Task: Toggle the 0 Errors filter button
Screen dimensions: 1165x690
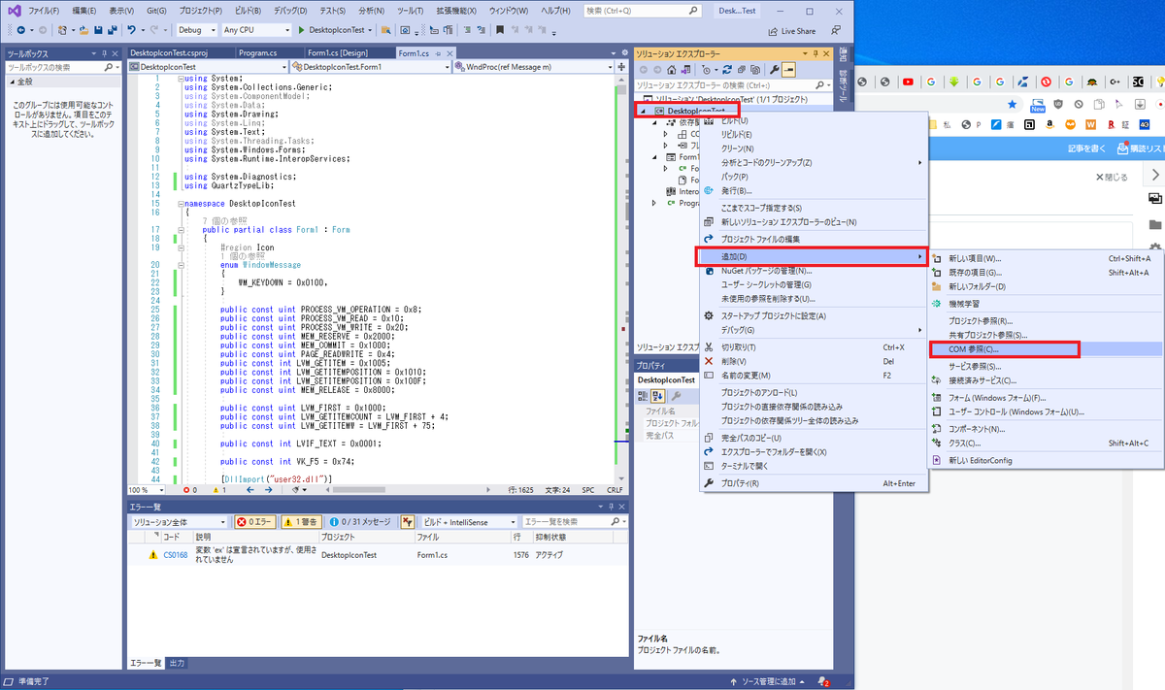Action: point(254,522)
